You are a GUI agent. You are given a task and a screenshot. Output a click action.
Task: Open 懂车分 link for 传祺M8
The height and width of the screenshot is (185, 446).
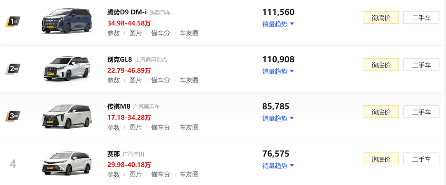point(161,127)
